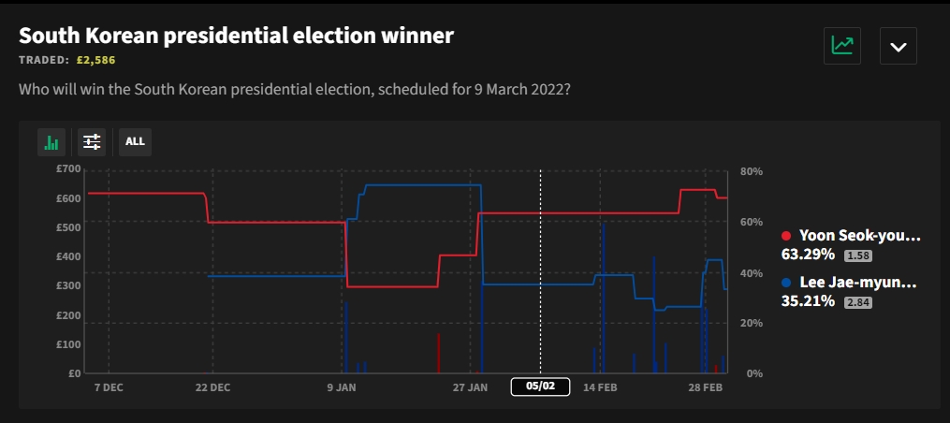
Task: Click the 1.58 odds badge
Action: [x=858, y=255]
